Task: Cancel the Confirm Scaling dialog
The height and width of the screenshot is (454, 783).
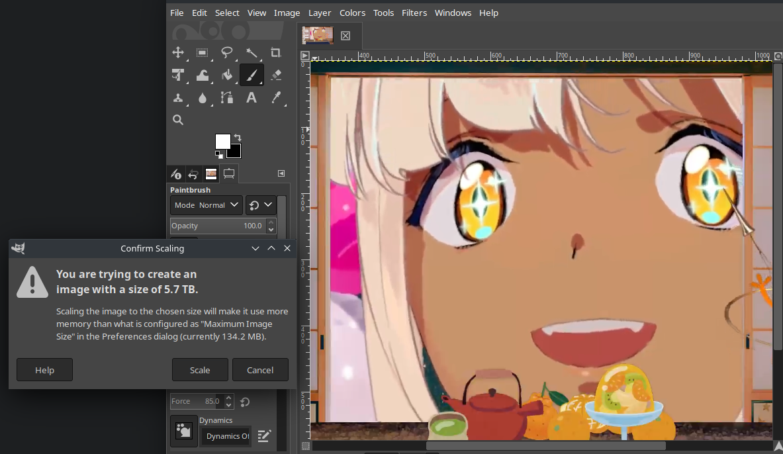Action: (x=260, y=370)
